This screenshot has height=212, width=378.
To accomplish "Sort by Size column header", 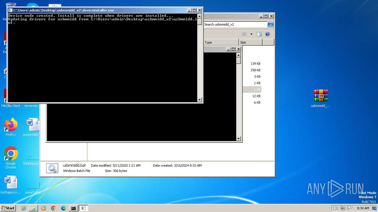I will pos(250,42).
